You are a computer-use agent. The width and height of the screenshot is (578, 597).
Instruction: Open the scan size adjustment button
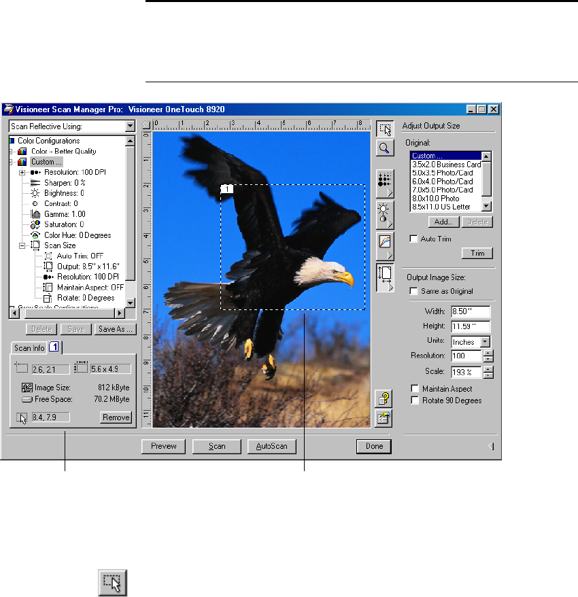pyautogui.click(x=385, y=277)
